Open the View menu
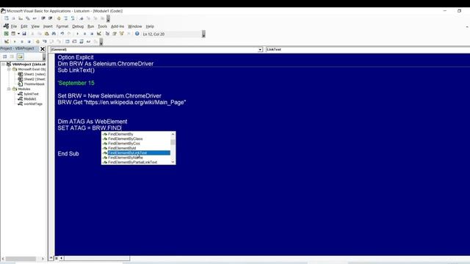The image size is (470, 264). [35, 26]
